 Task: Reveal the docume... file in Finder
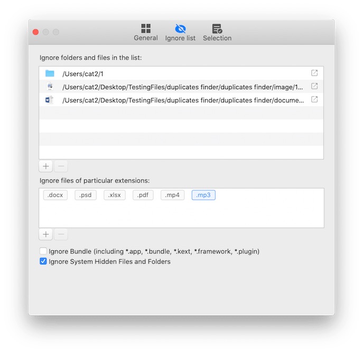coord(314,100)
